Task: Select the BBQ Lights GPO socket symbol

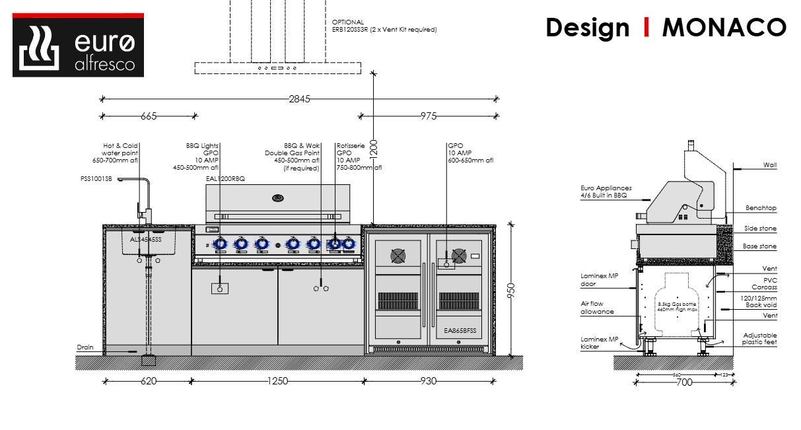Action: (219, 288)
